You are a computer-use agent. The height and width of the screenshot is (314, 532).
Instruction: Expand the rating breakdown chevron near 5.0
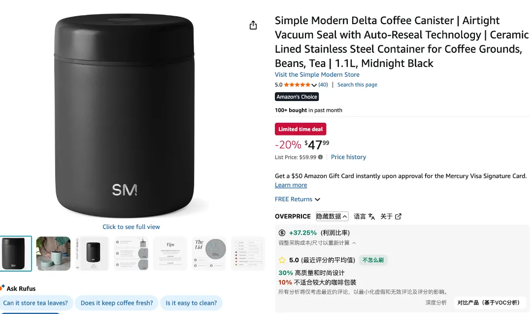click(314, 85)
